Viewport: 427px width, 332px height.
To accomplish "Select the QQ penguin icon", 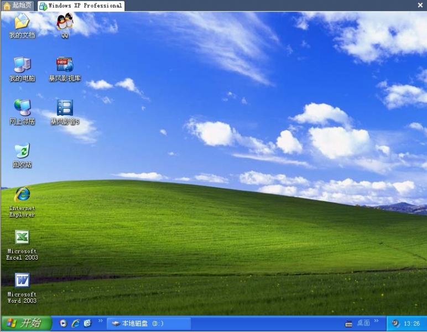I will (x=65, y=23).
